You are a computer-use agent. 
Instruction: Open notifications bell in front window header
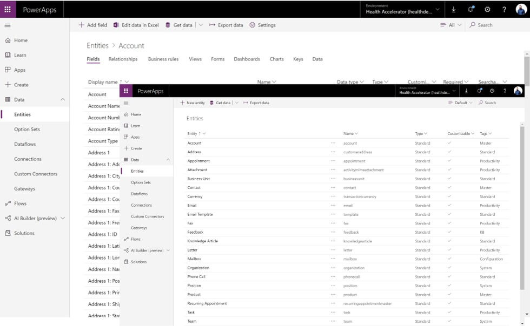(479, 91)
